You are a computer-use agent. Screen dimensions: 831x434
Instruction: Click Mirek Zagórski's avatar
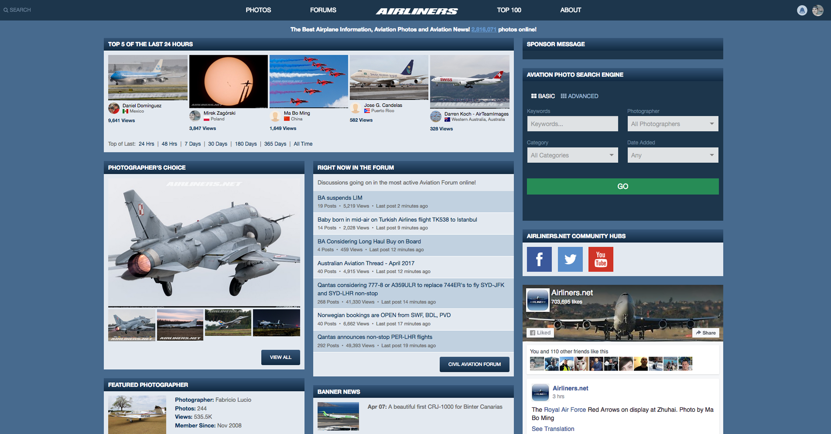pyautogui.click(x=195, y=116)
